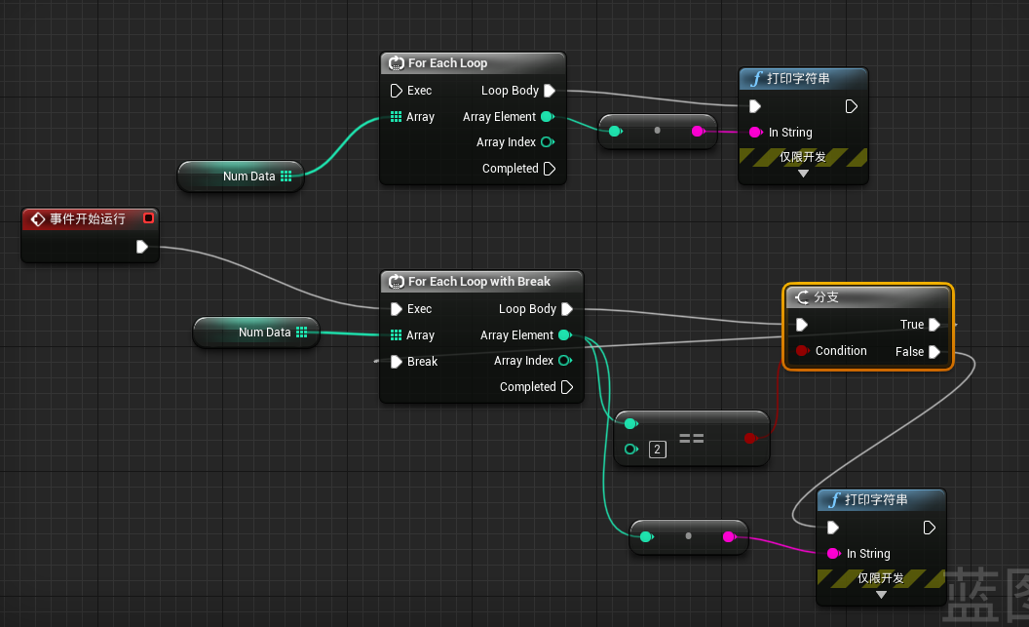Expand the bottom 打印字符串 node advanced arrow

tap(881, 595)
